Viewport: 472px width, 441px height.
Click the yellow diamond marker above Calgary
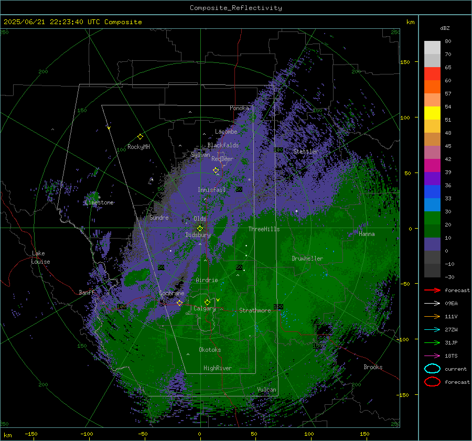(x=207, y=302)
